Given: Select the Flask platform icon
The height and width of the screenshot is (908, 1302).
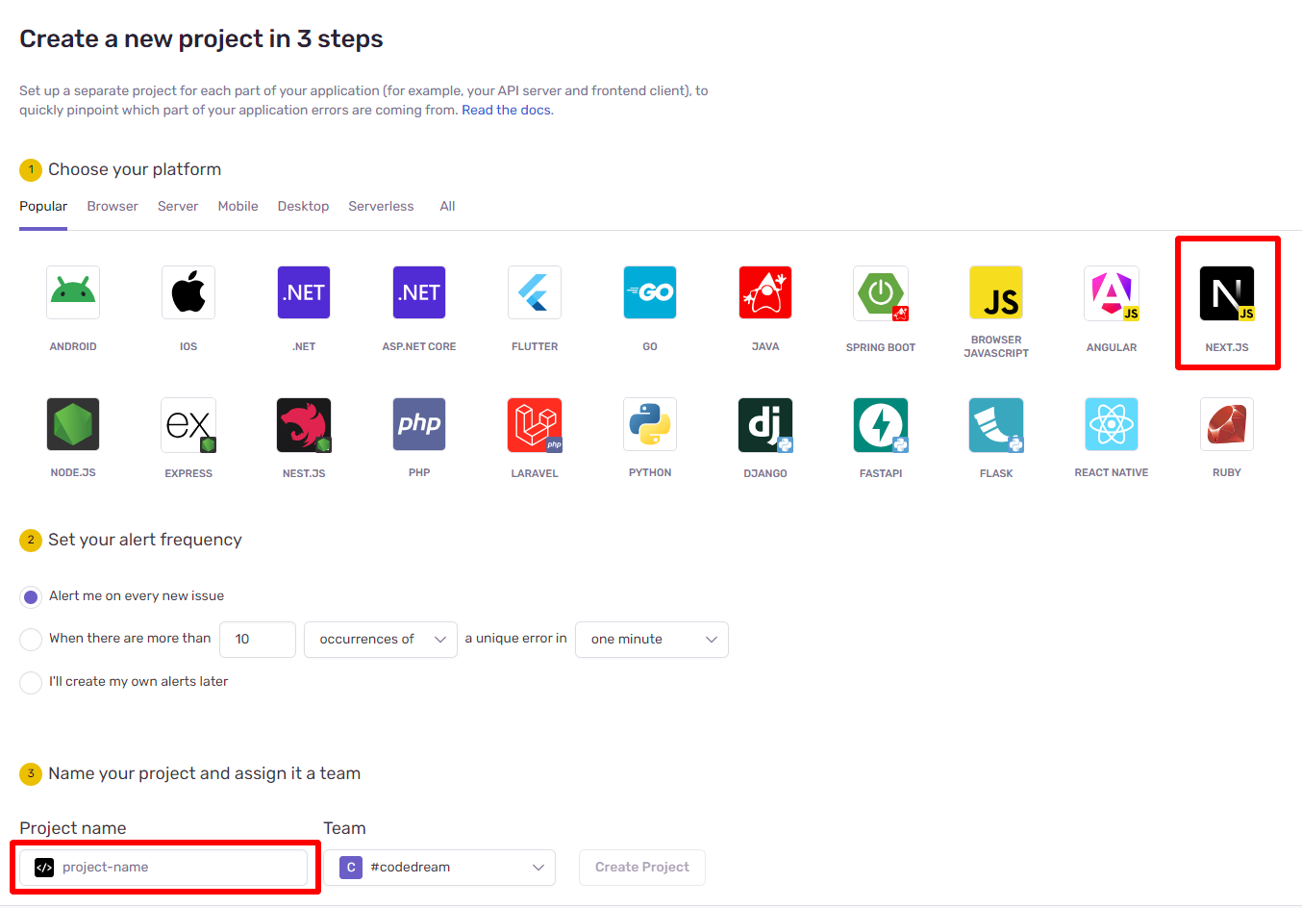Looking at the screenshot, I should 996,424.
